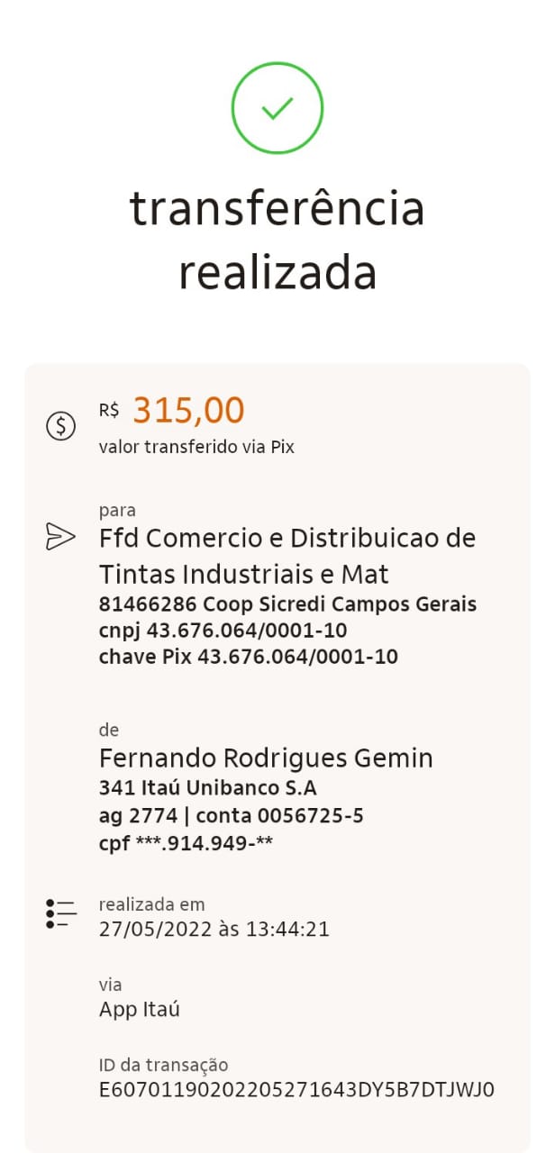The image size is (555, 1153).
Task: Click the "de" sender section label
Action: coord(109,730)
